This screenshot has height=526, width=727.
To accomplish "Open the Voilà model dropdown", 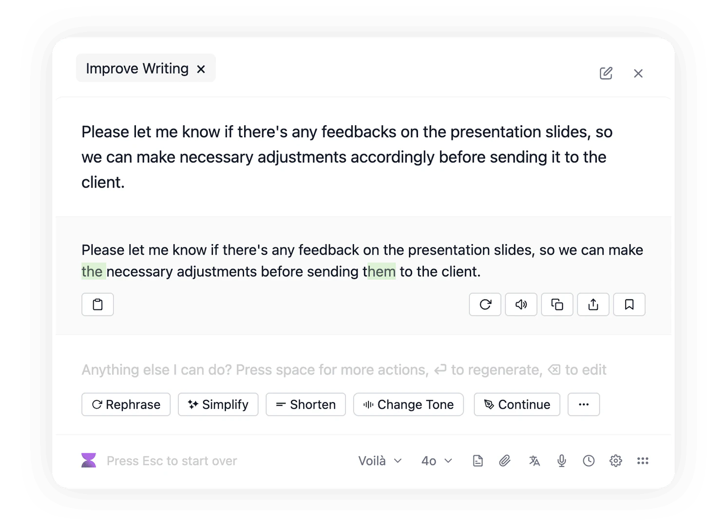I will [x=380, y=460].
